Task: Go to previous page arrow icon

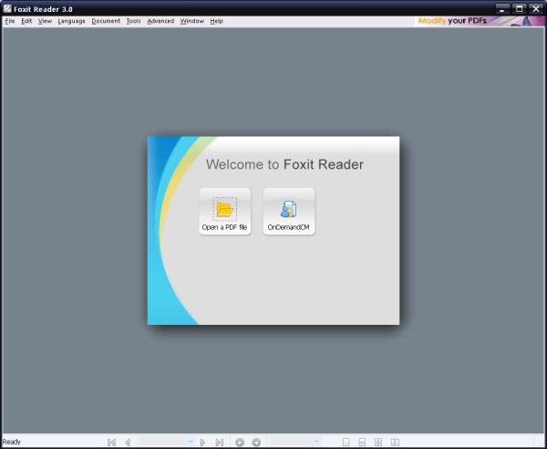Action: (128, 443)
